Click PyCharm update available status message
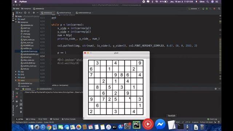This screenshot has width=233, height=131. 35,122
